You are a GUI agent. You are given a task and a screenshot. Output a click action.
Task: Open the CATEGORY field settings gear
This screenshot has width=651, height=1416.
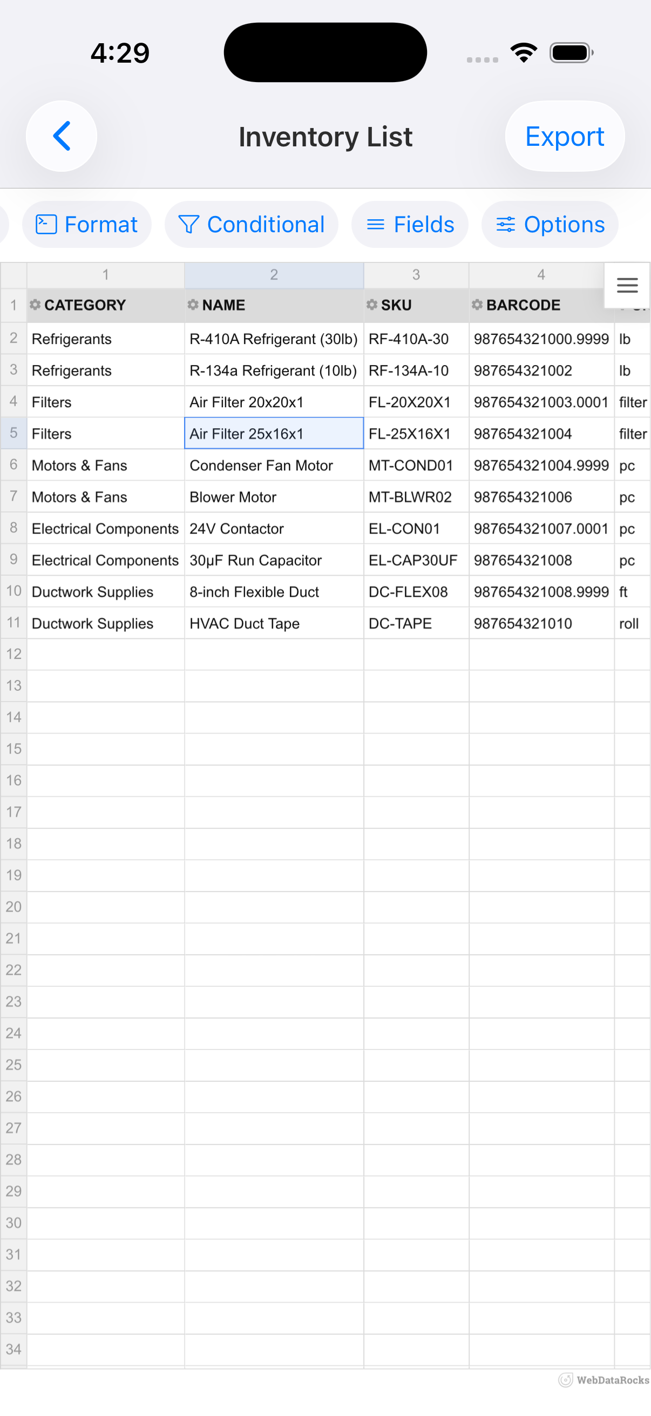click(35, 305)
